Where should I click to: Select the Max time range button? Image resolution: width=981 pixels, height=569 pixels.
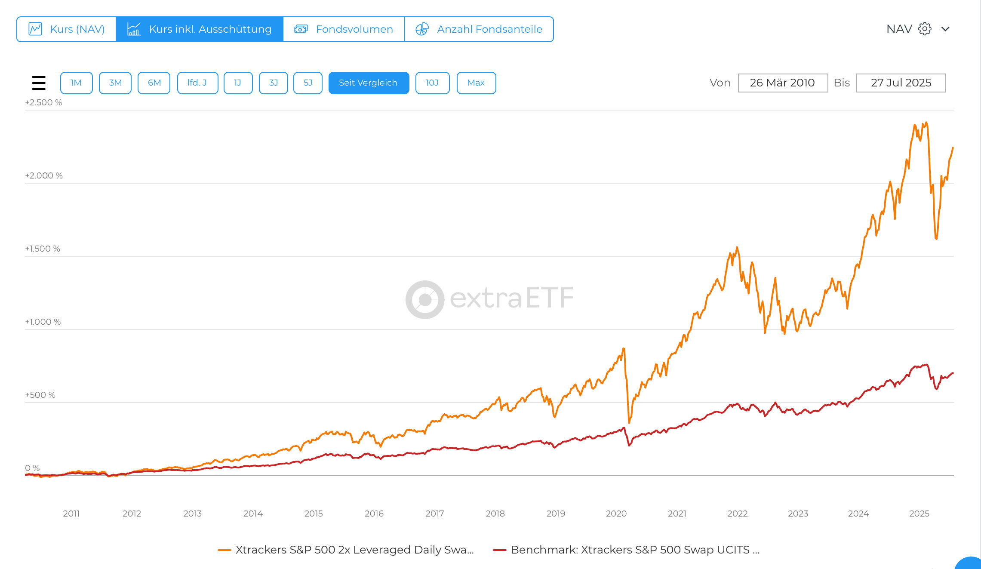[476, 83]
